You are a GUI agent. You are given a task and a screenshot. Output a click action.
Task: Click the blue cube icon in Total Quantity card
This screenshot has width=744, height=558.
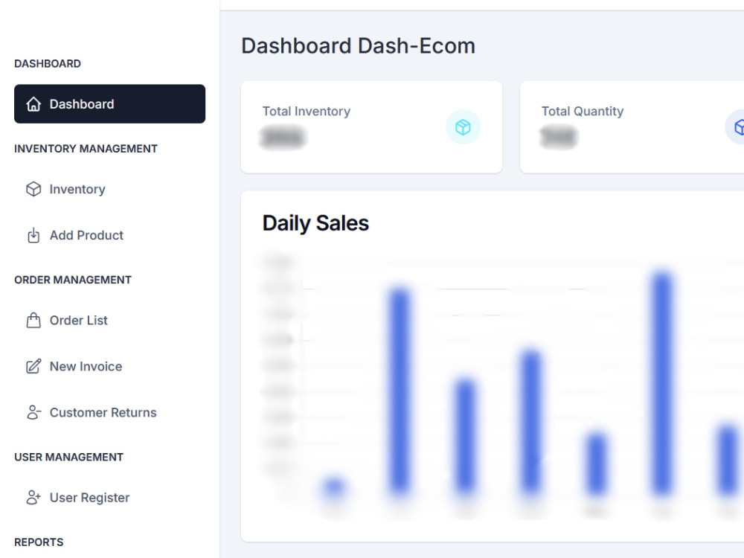click(x=736, y=127)
